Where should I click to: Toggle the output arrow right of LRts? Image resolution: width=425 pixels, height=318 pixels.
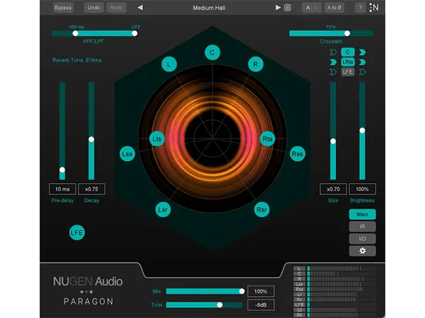[363, 62]
